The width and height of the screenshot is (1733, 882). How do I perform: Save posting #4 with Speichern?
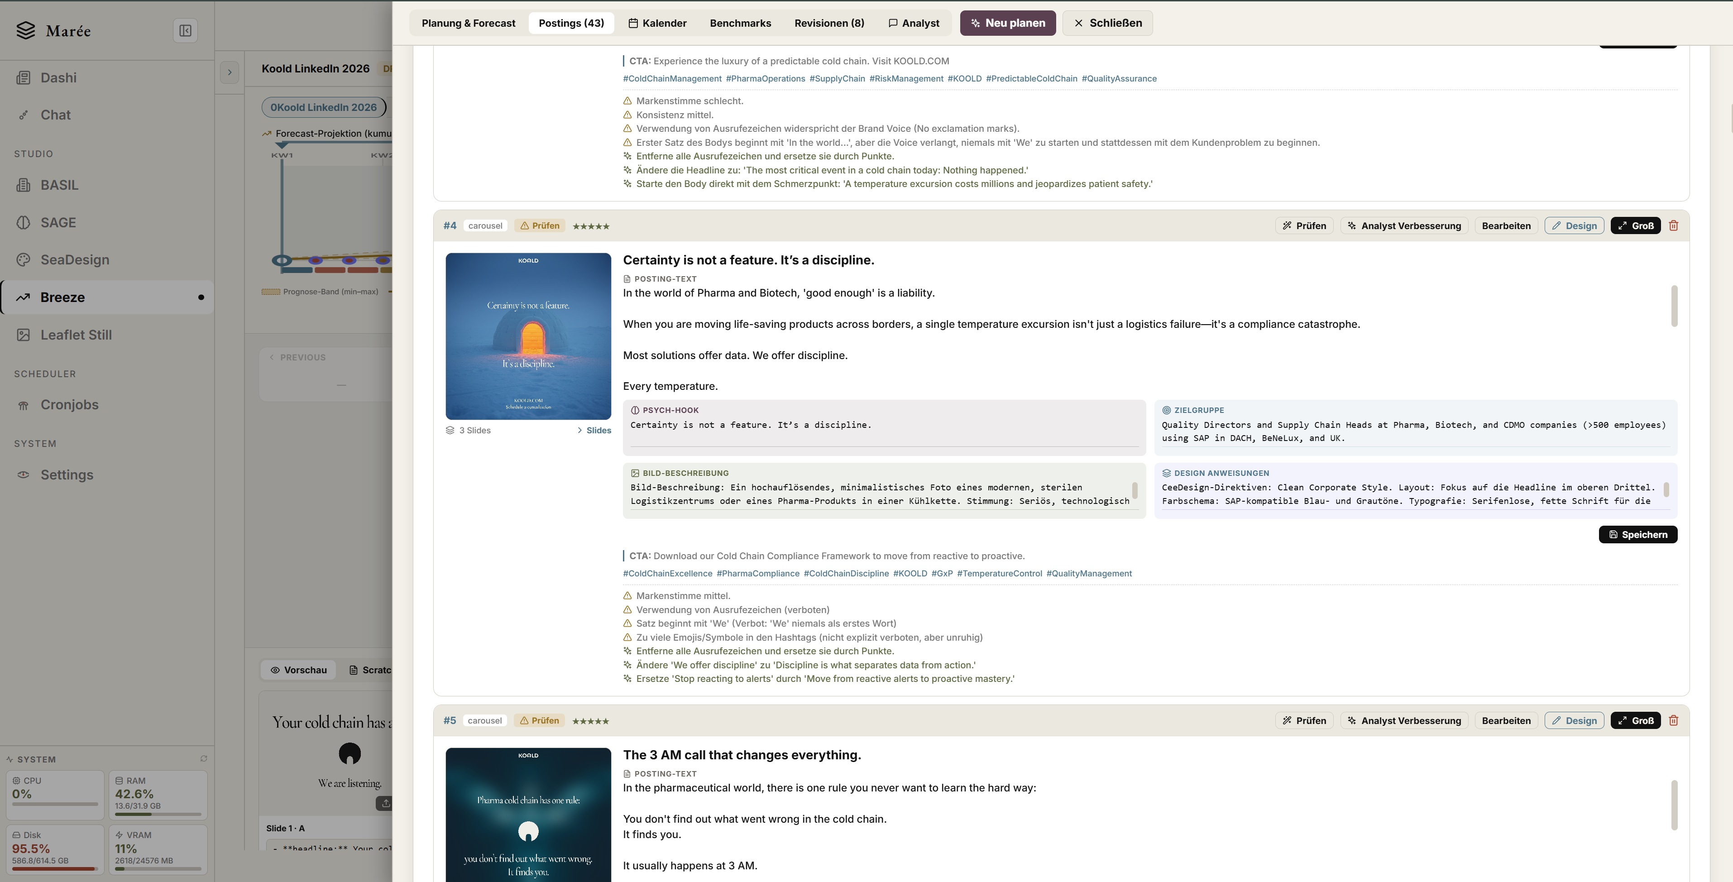click(1637, 535)
